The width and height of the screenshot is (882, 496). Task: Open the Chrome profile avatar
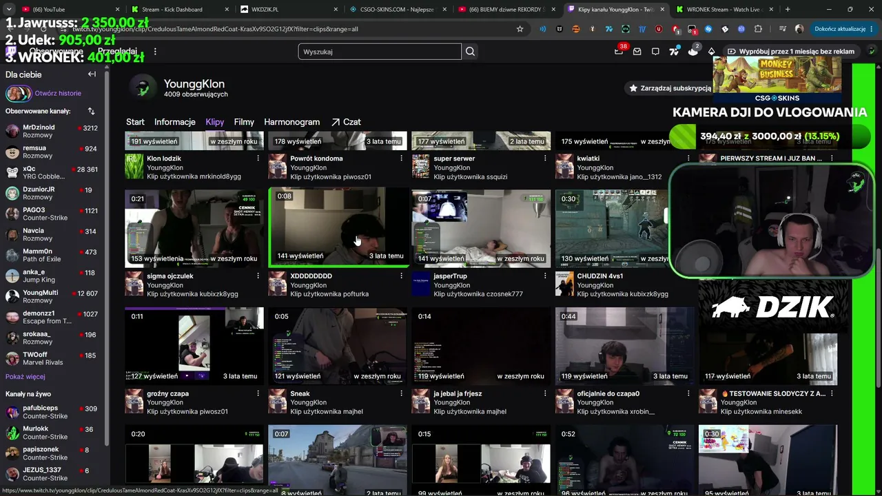(799, 29)
